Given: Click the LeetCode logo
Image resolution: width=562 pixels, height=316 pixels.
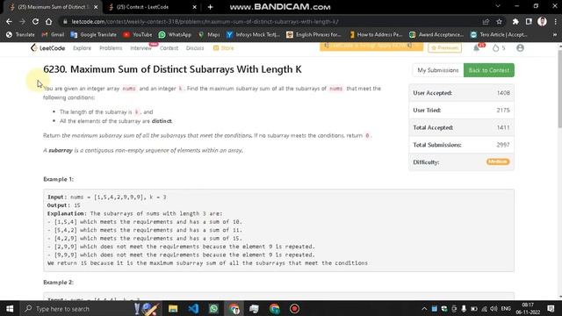Looking at the screenshot, I should pyautogui.click(x=47, y=48).
